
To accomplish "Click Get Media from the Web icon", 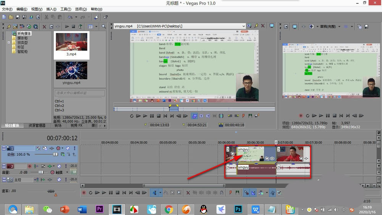I will 36,26.
